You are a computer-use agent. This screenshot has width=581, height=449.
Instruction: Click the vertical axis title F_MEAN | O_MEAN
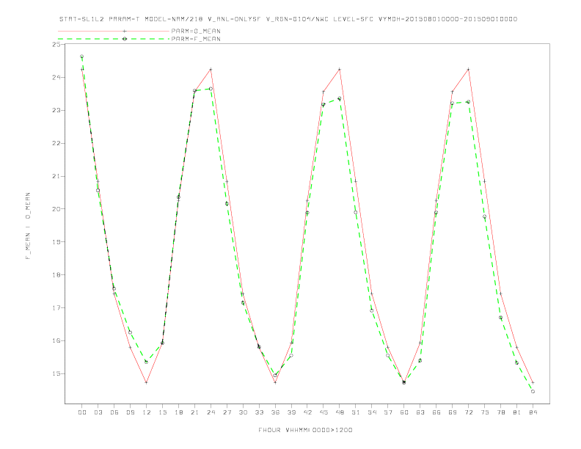click(x=28, y=226)
